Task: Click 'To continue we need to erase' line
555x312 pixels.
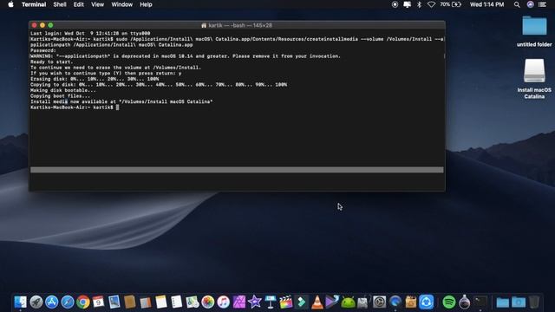Action: (x=115, y=68)
